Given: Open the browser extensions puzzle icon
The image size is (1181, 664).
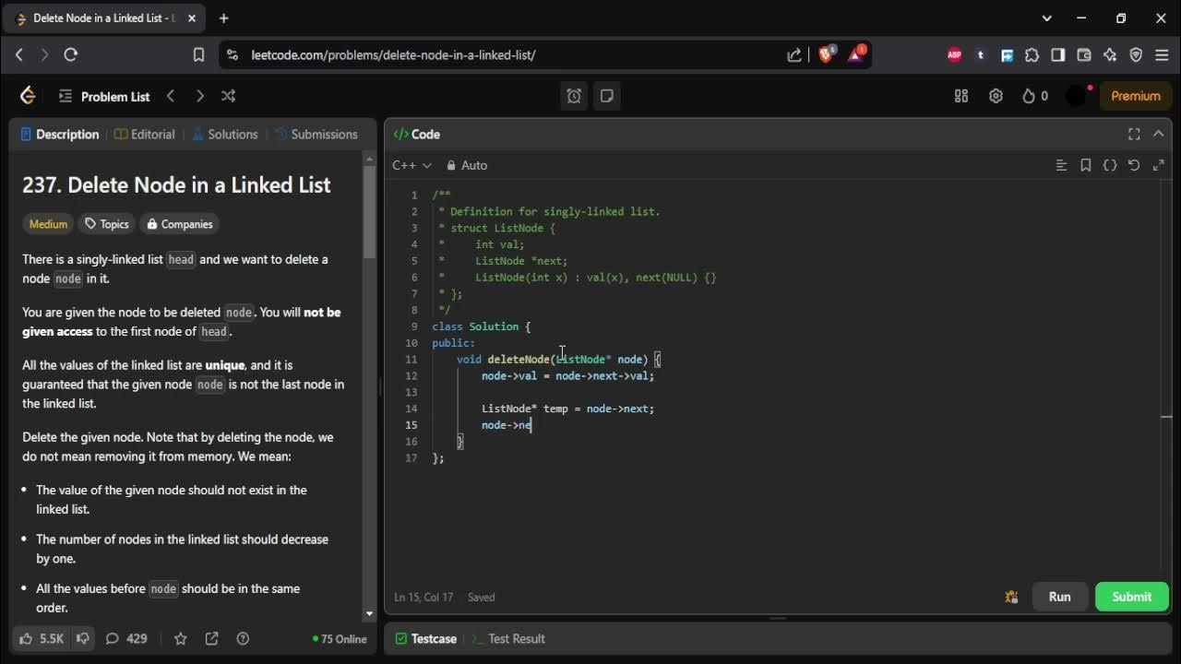Looking at the screenshot, I should pos(1032,54).
